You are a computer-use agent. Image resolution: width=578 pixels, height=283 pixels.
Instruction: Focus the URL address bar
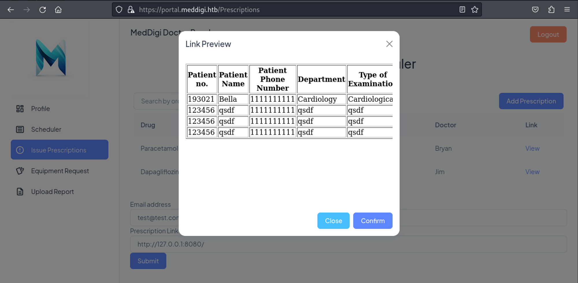[x=289, y=10]
